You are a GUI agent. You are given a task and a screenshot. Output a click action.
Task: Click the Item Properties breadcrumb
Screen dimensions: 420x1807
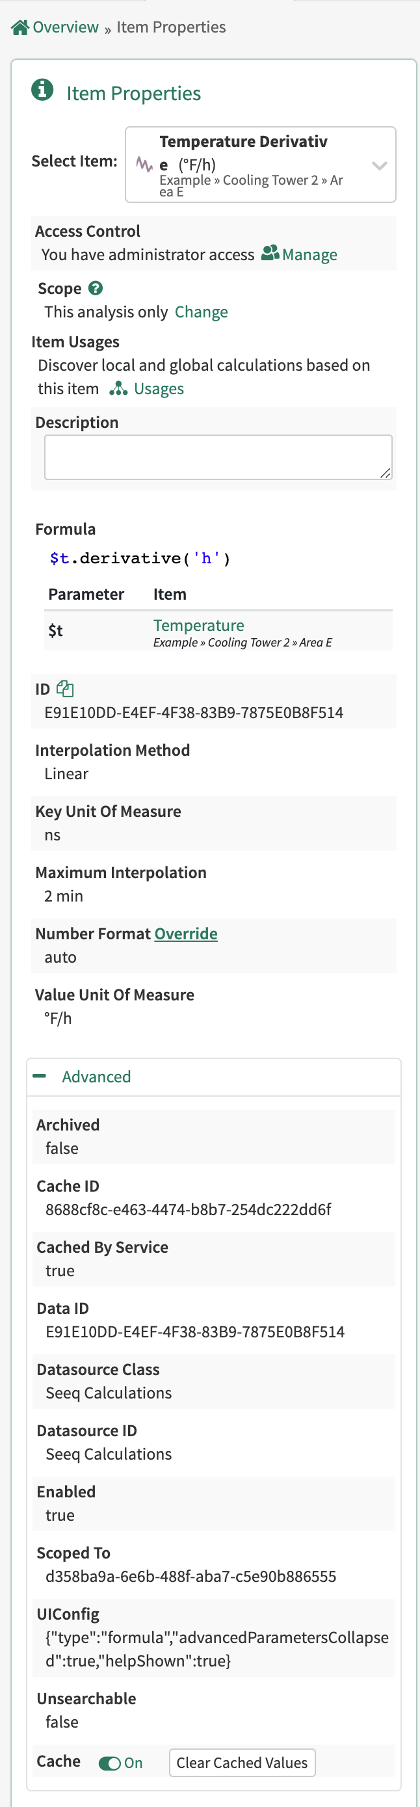tap(171, 27)
